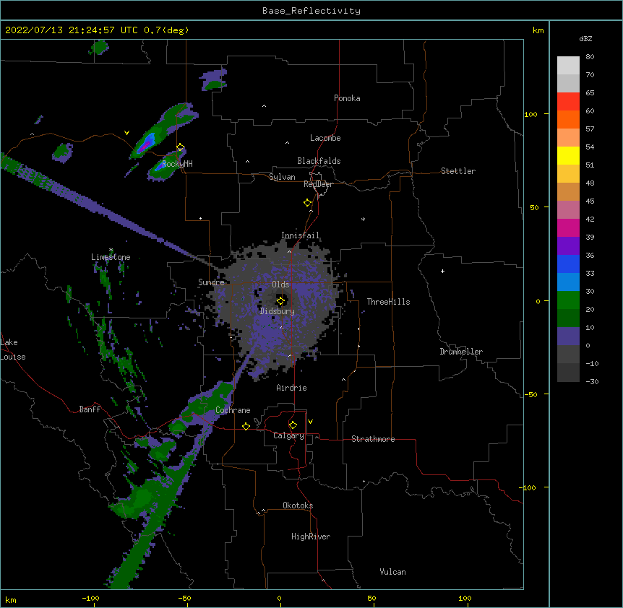Click the ThreeHills town label
Viewport: 623px width, 608px height.
(388, 302)
